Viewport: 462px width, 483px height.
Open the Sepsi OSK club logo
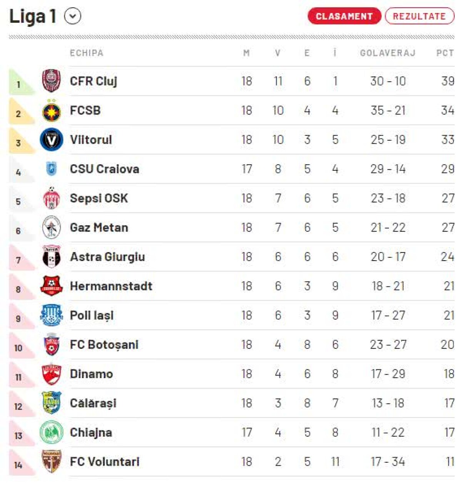pyautogui.click(x=51, y=198)
